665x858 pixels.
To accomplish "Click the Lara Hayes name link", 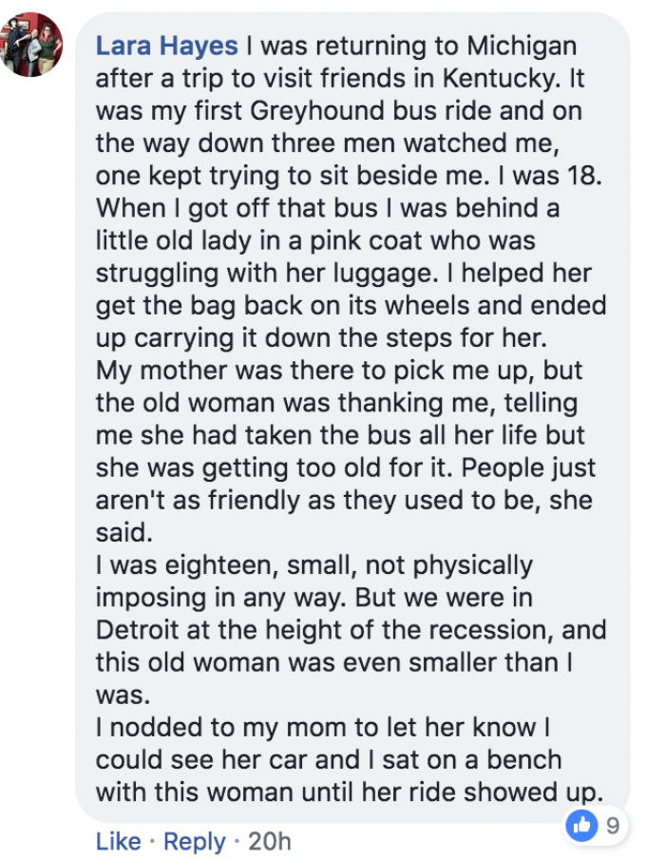I will pyautogui.click(x=167, y=46).
